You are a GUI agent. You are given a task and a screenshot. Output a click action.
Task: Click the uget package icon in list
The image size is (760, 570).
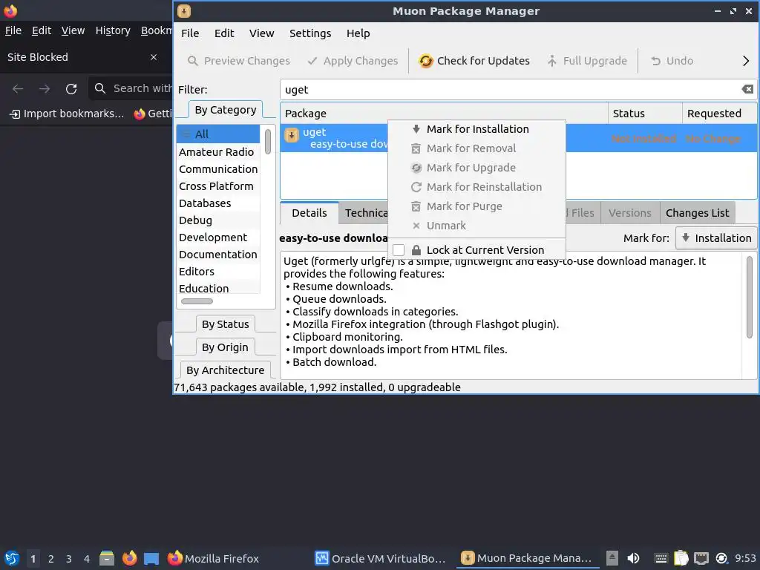coord(291,135)
